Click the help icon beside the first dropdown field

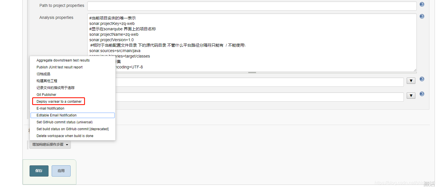pos(422,79)
